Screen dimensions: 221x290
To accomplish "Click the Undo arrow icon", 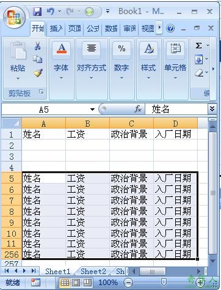I will coord(50,12).
